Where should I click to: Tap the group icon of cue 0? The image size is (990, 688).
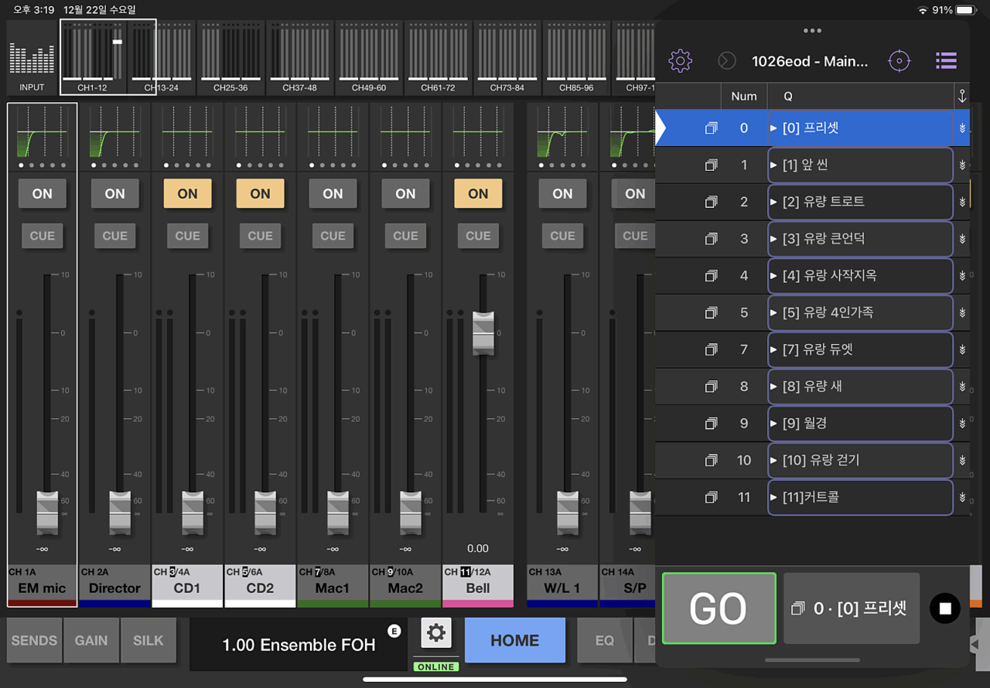pos(711,128)
